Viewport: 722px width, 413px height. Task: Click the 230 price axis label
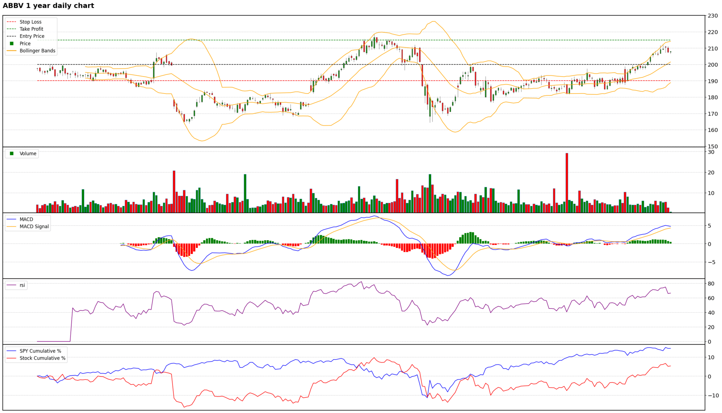click(x=713, y=16)
